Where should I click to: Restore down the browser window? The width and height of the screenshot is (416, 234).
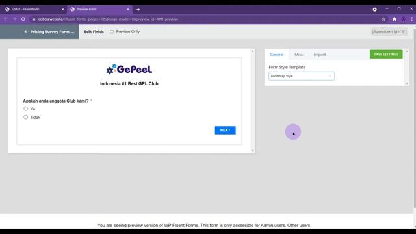click(399, 9)
